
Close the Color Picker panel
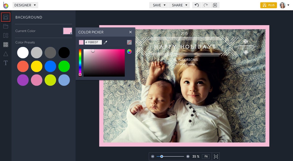[x=130, y=32]
